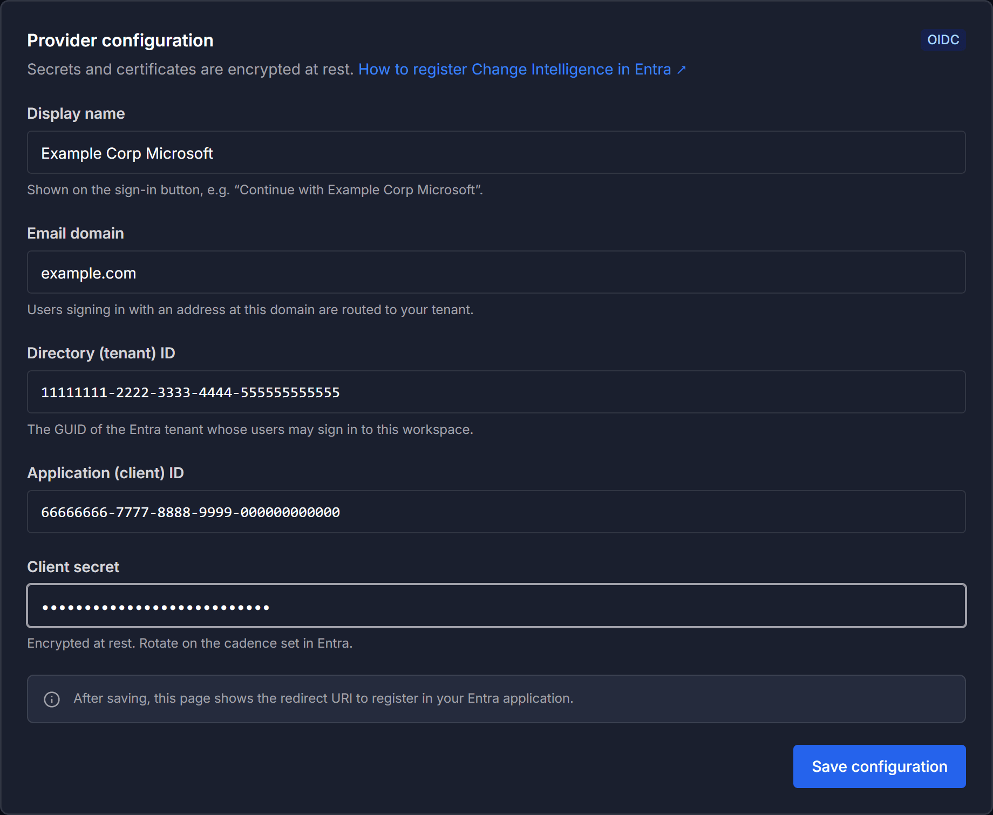
Task: Click the Application (client) ID label
Action: [106, 473]
